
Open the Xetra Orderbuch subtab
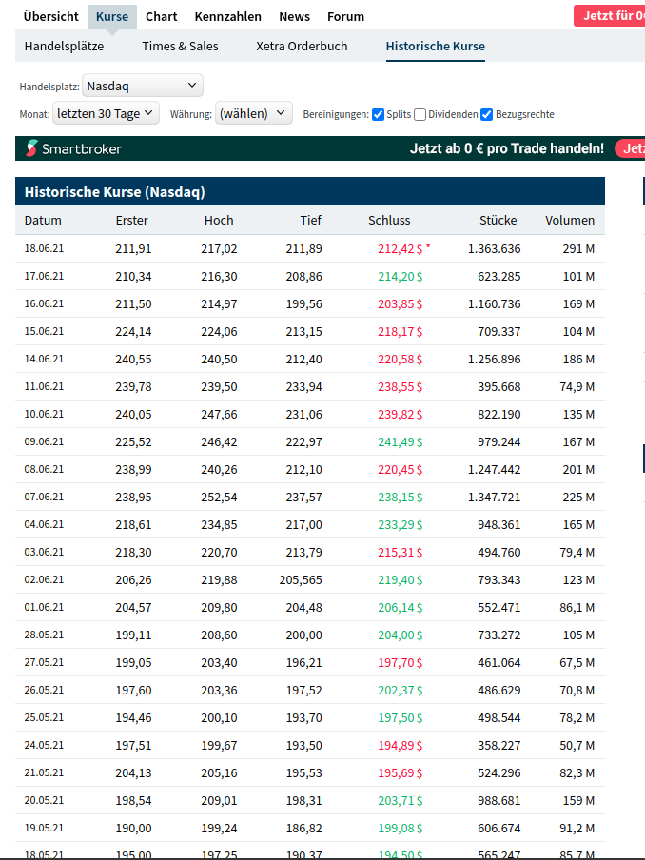click(x=302, y=46)
